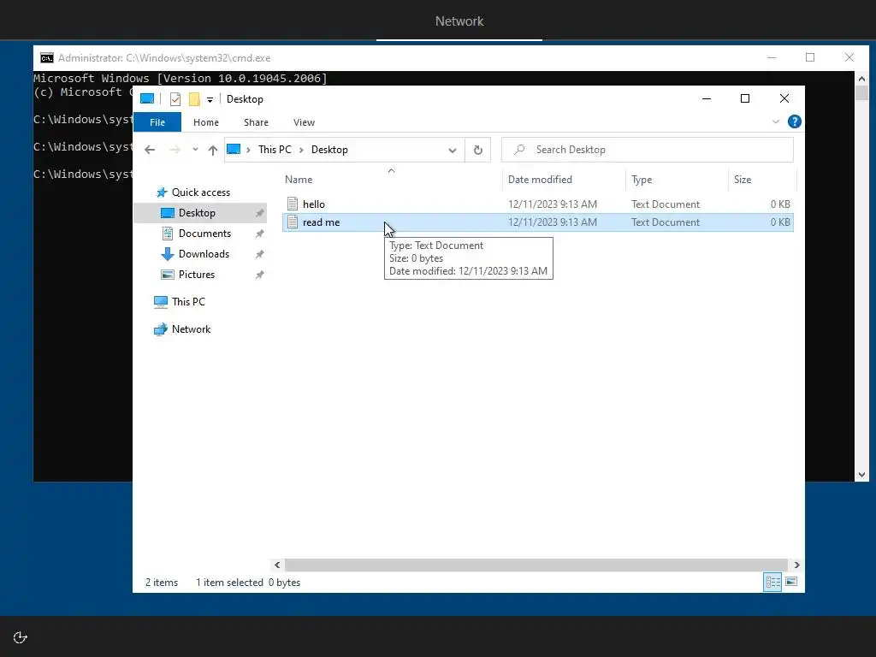The height and width of the screenshot is (657, 876).
Task: Click the horizontal scrollbar right arrow
Action: [796, 565]
